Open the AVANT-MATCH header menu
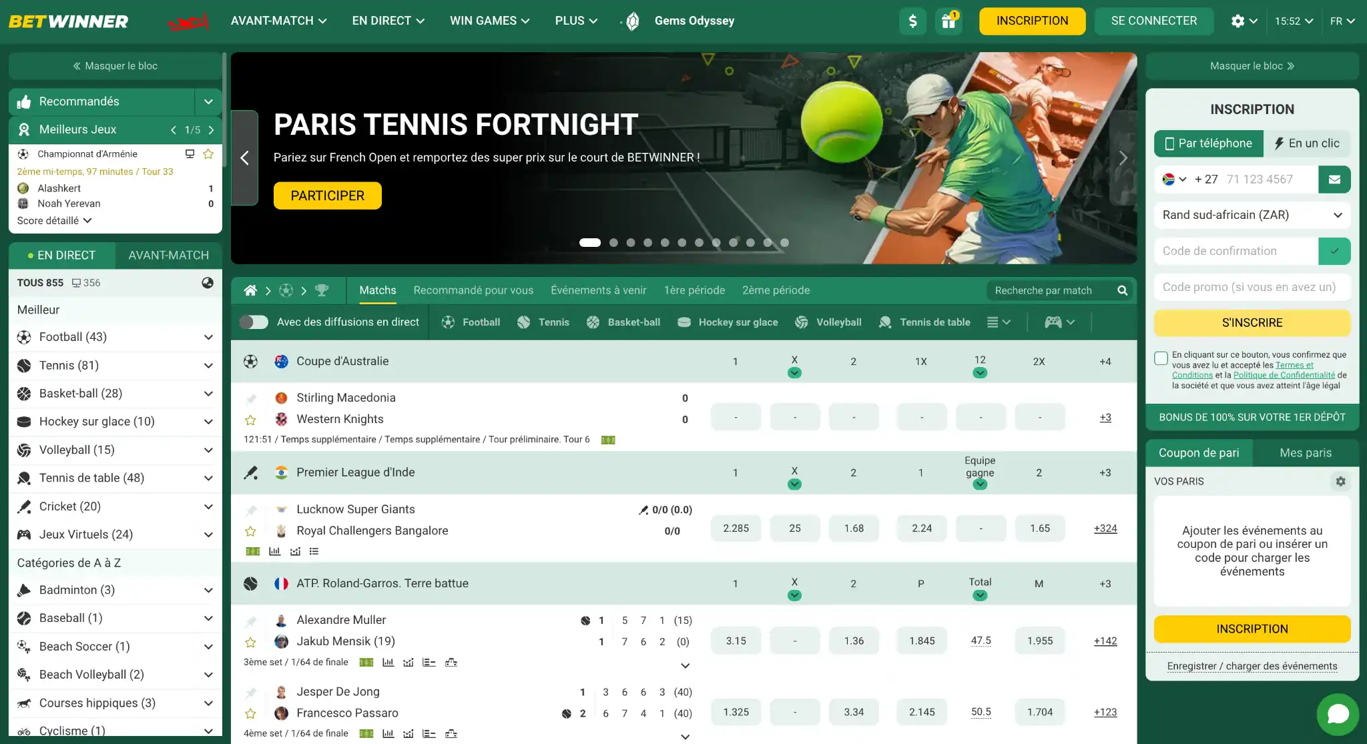The height and width of the screenshot is (744, 1367). pyautogui.click(x=278, y=21)
